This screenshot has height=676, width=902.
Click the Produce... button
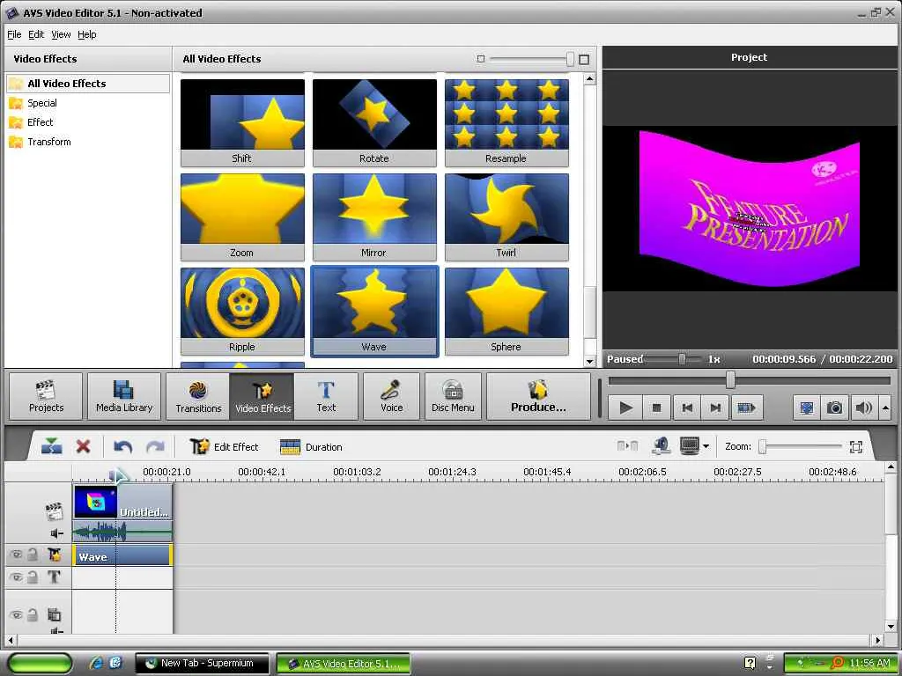538,397
